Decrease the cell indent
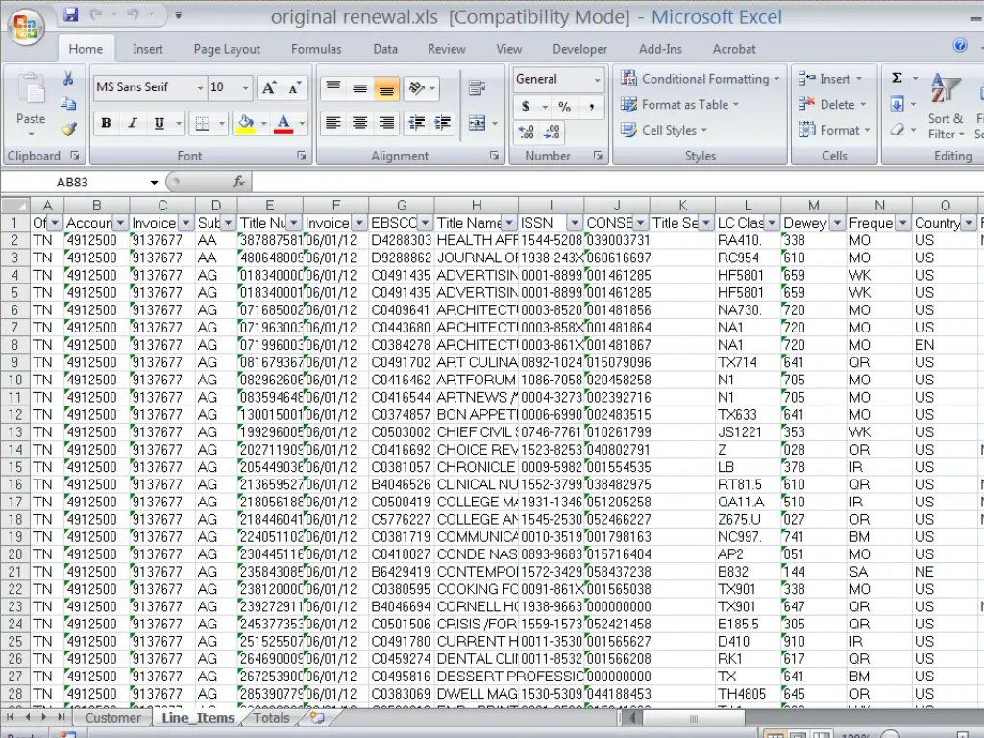984x738 pixels. coord(416,123)
